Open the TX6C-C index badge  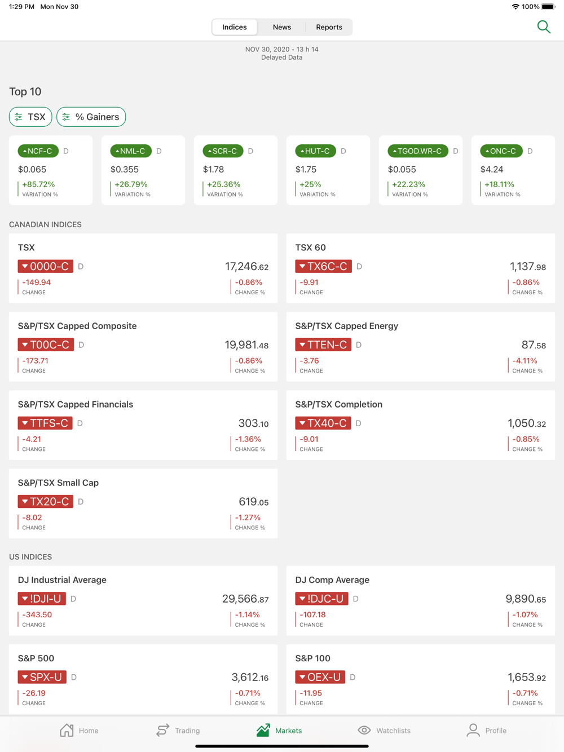[323, 266]
